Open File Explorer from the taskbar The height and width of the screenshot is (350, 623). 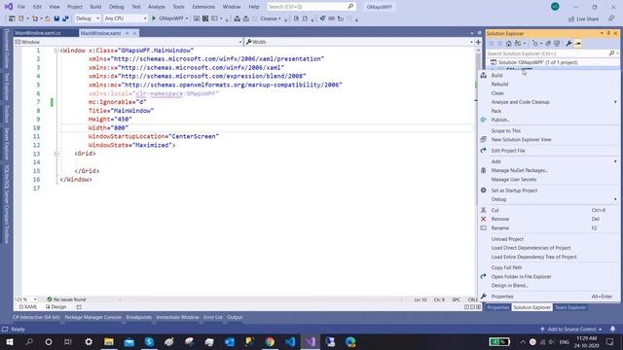pyautogui.click(x=109, y=341)
